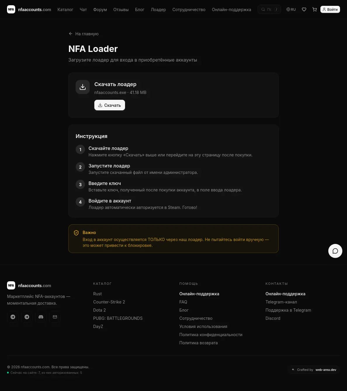Click the Инструкция section heading

click(x=91, y=136)
